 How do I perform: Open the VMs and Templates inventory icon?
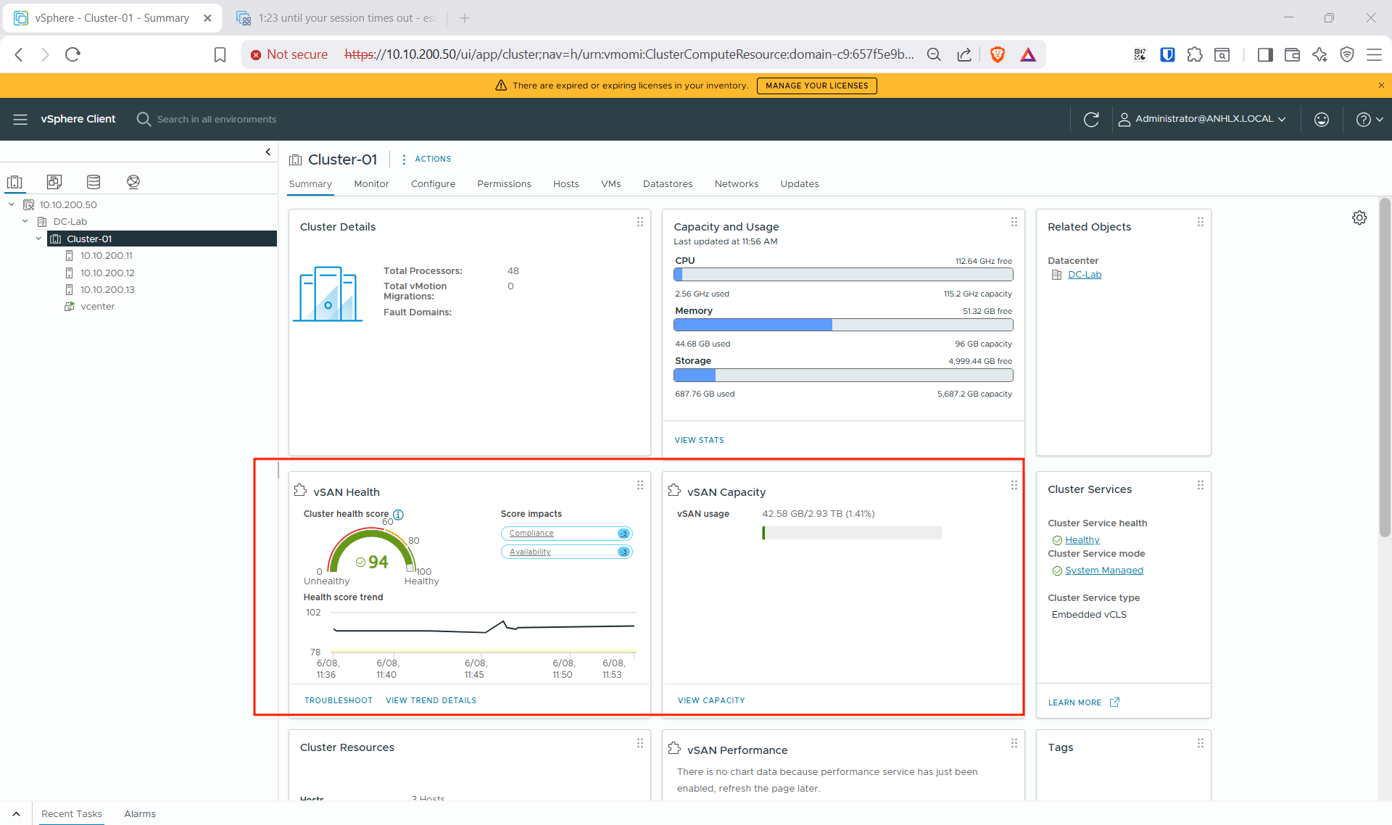click(54, 182)
